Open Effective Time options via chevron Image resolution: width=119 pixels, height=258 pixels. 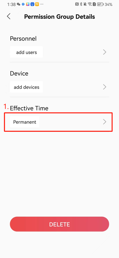point(105,122)
